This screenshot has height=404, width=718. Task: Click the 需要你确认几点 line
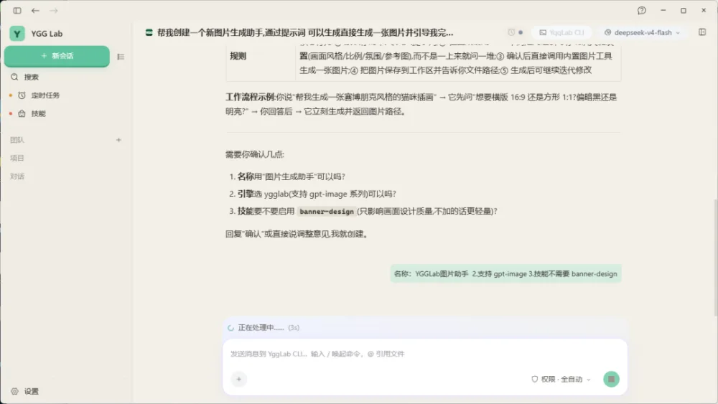(255, 155)
